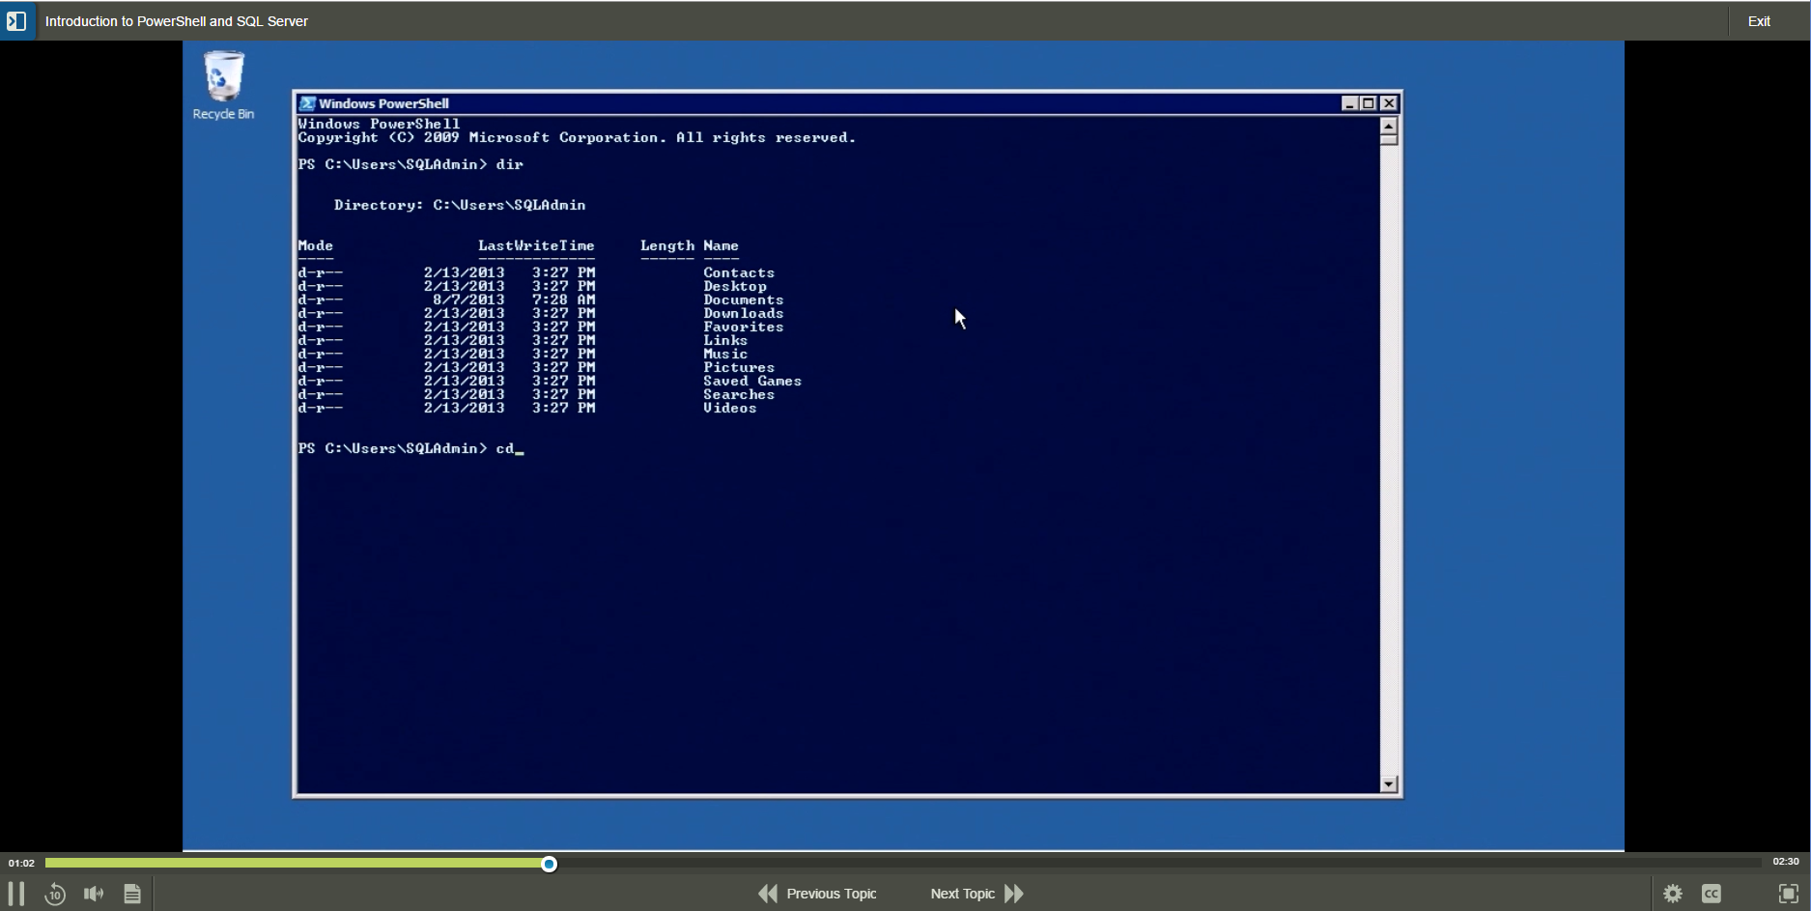
Task: Minimize the Windows PowerShell window
Action: [x=1349, y=103]
